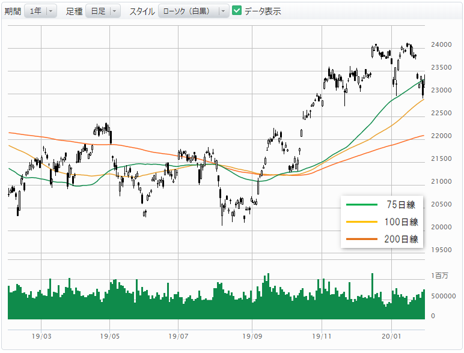This screenshot has width=464, height=353.
Task: Click the 足種 label text
Action: point(74,11)
